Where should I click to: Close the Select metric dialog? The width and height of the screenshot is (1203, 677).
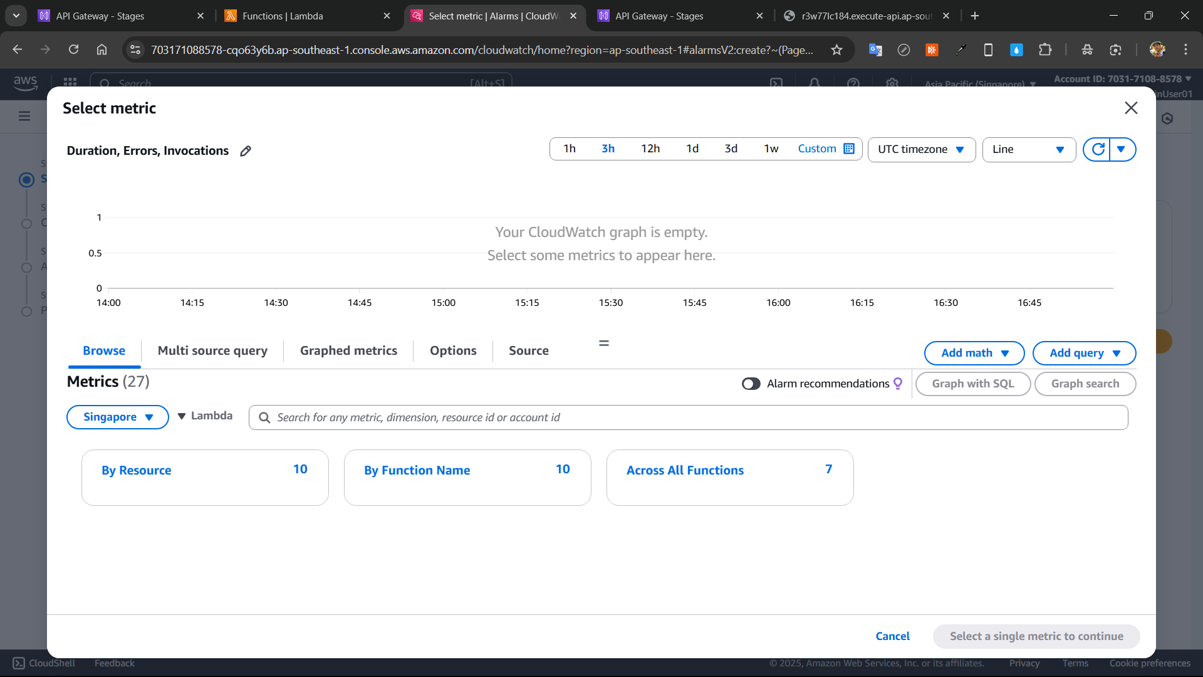coord(1131,108)
